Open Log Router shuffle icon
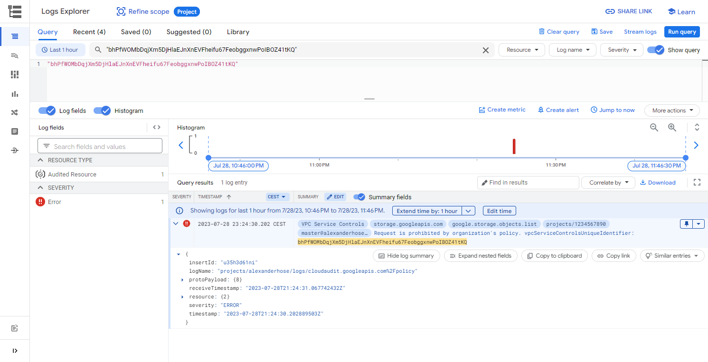Viewport: 708px width, 362px height. 15,112
